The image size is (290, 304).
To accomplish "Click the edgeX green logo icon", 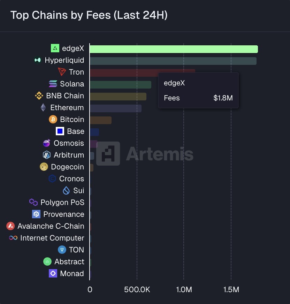I will pyautogui.click(x=55, y=48).
